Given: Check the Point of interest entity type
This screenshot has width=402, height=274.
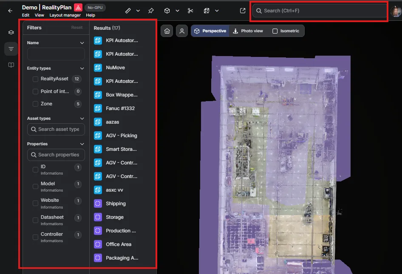Looking at the screenshot, I should click(x=35, y=91).
